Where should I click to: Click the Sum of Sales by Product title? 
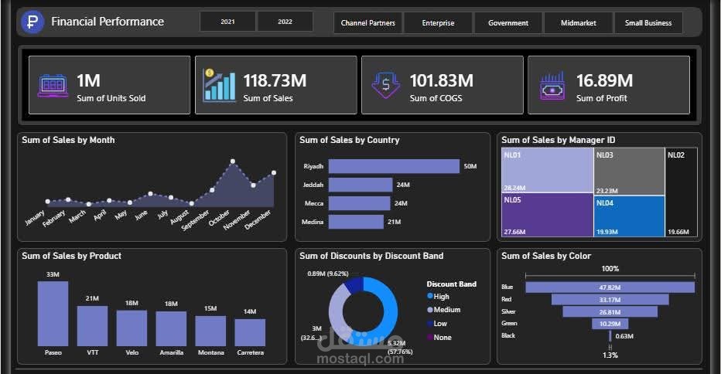[x=72, y=256]
